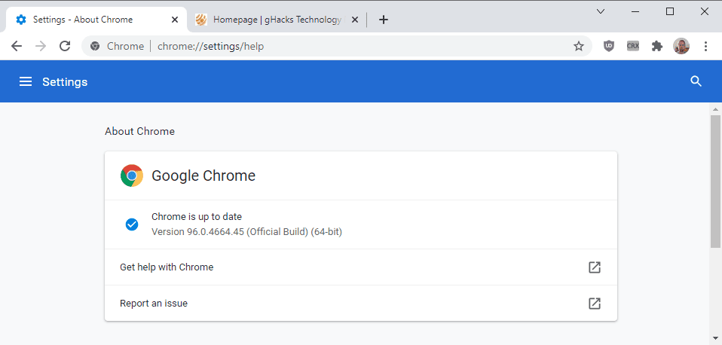722x345 pixels.
Task: Click Report an issue row
Action: [x=360, y=304]
